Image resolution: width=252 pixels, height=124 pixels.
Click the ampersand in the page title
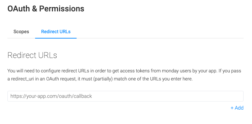coord(34,9)
